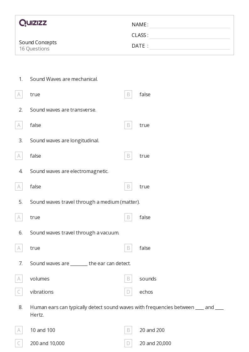Select answer box B 'false' for question 1
The width and height of the screenshot is (249, 352).
[x=128, y=94]
